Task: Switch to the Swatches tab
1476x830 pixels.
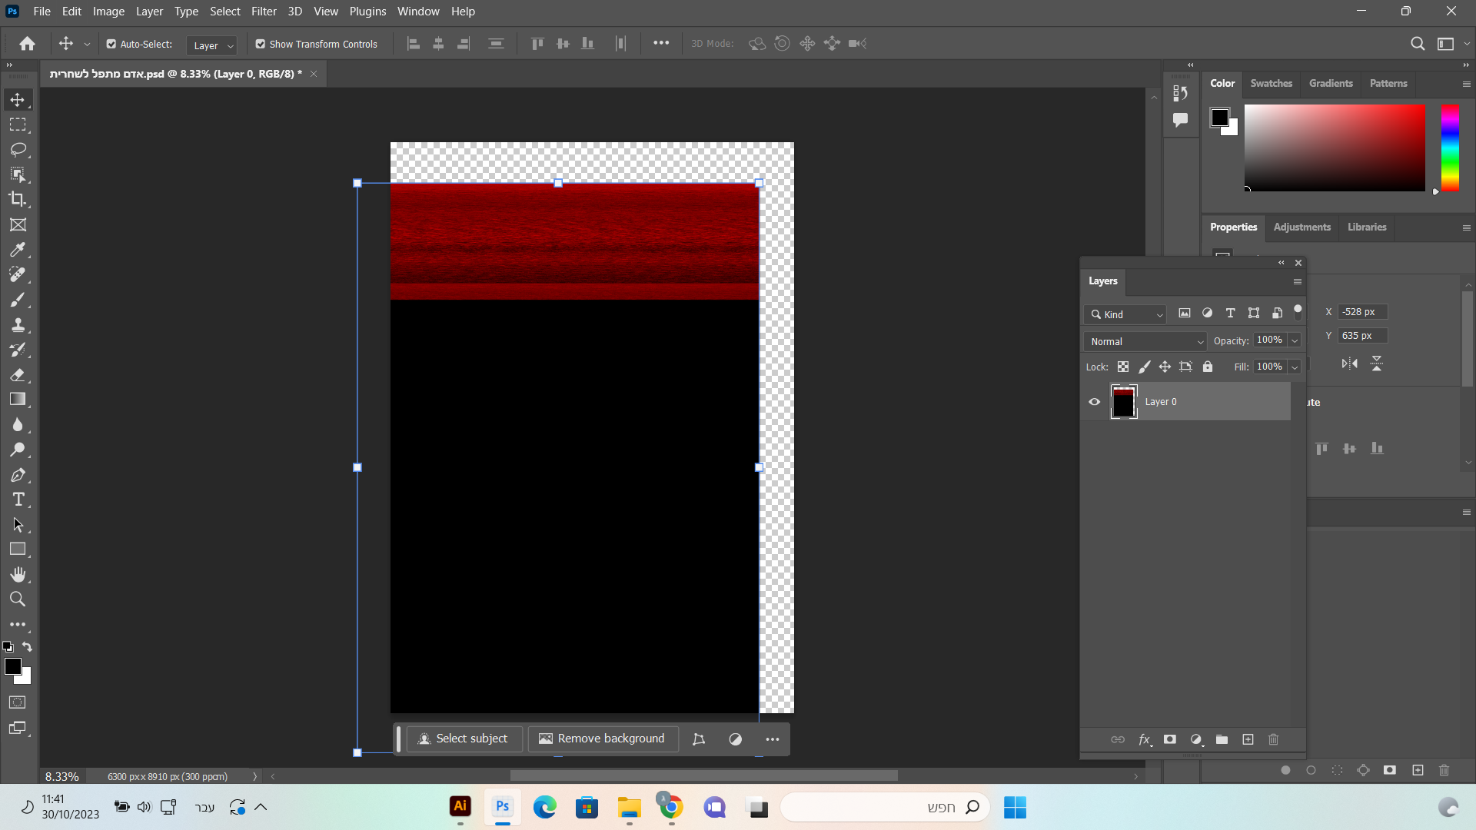Action: [x=1271, y=83]
